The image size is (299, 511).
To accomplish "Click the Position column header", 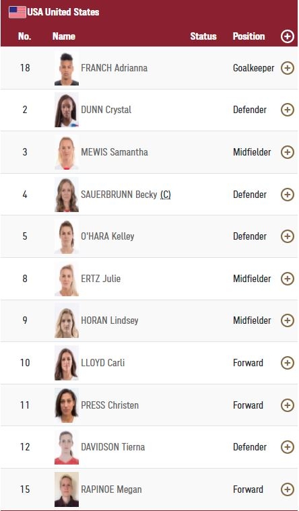I will (x=248, y=36).
